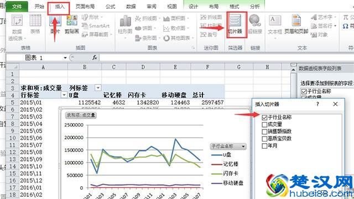Open the 行标签 row label filter dropdown
This screenshot has width=354, height=199.
pyautogui.click(x=64, y=95)
